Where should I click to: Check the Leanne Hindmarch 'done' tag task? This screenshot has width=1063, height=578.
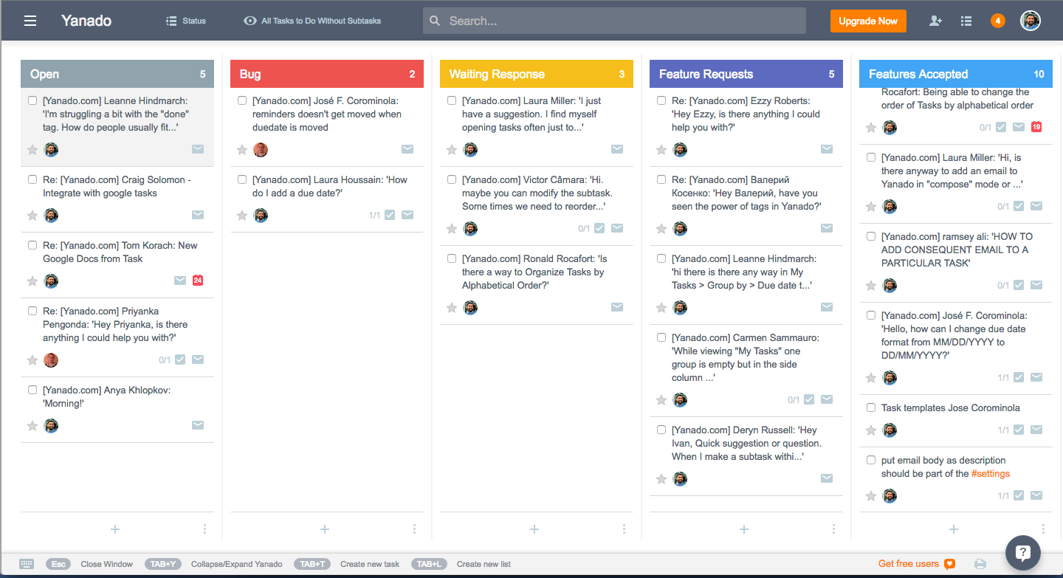tap(32, 100)
